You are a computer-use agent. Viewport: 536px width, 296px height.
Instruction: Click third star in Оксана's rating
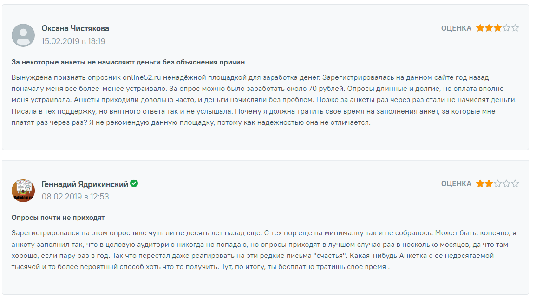(497, 28)
